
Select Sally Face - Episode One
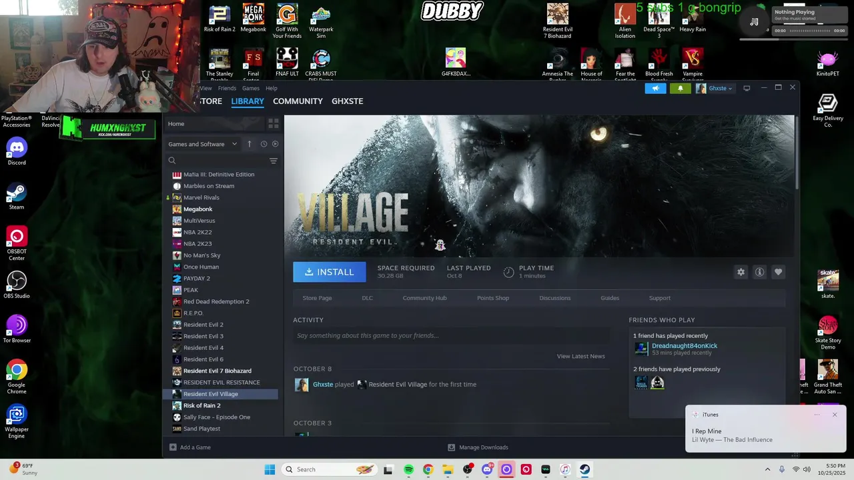pyautogui.click(x=217, y=417)
